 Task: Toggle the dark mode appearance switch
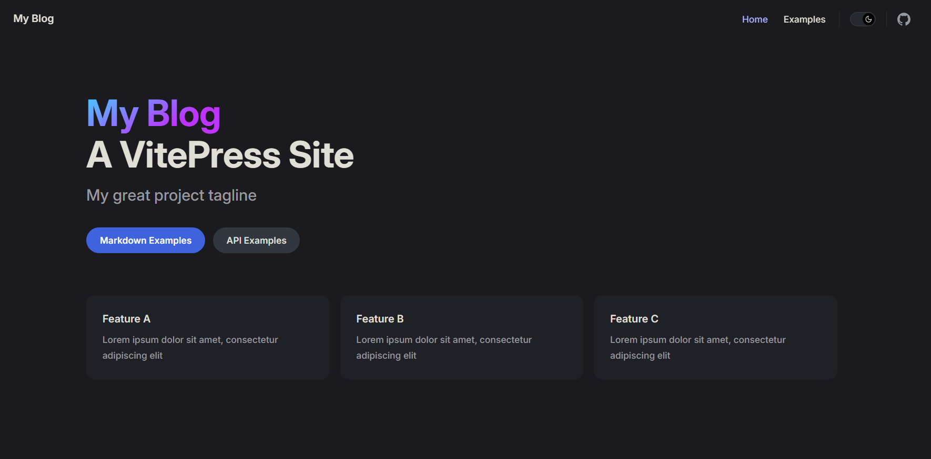click(862, 19)
